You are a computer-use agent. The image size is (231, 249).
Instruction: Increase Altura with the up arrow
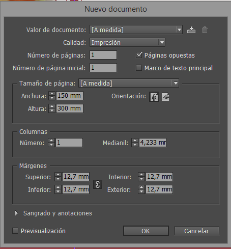pos(52,106)
